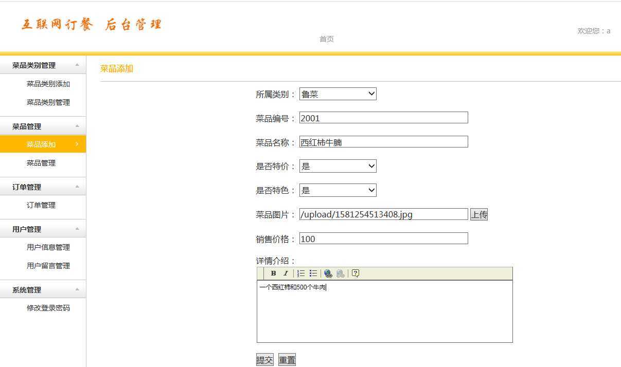Select the highlighted 菜品添加 sidebar item

pos(43,144)
